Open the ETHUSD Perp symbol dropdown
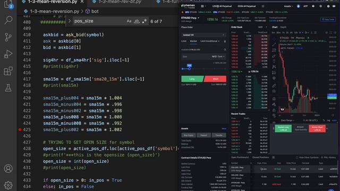Image resolution: width=340 pixels, height=191 pixels. (190, 18)
